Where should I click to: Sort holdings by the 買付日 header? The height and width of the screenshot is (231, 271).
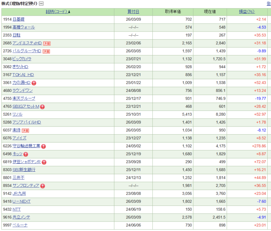tap(133, 12)
